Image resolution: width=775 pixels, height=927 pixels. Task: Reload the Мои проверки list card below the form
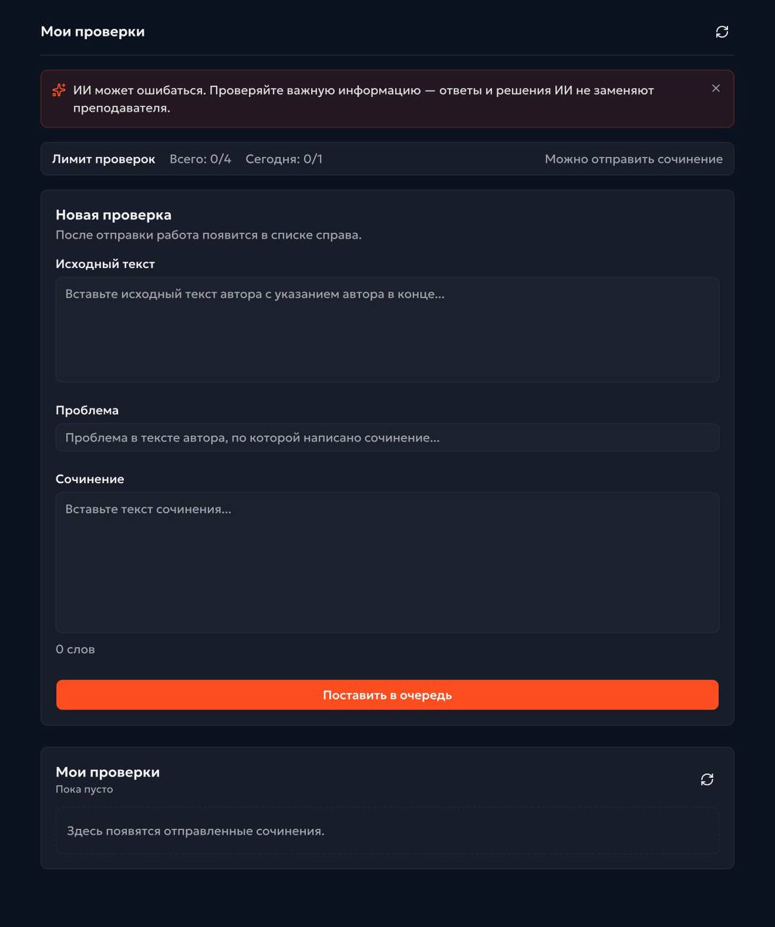coord(707,779)
